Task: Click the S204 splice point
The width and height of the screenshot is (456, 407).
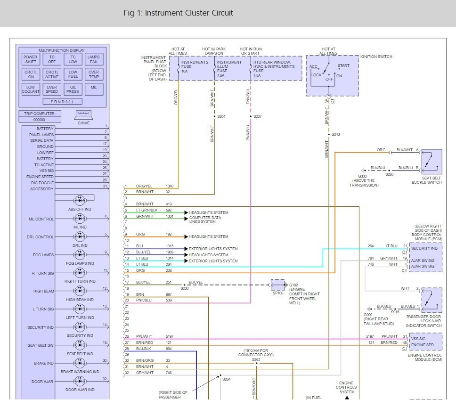Action: click(215, 116)
